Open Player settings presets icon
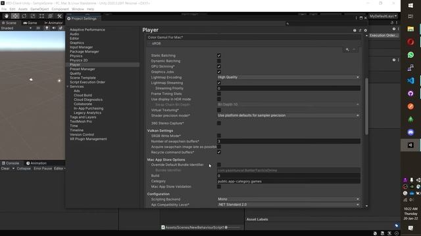This screenshot has width=421, height=236. coord(360,30)
